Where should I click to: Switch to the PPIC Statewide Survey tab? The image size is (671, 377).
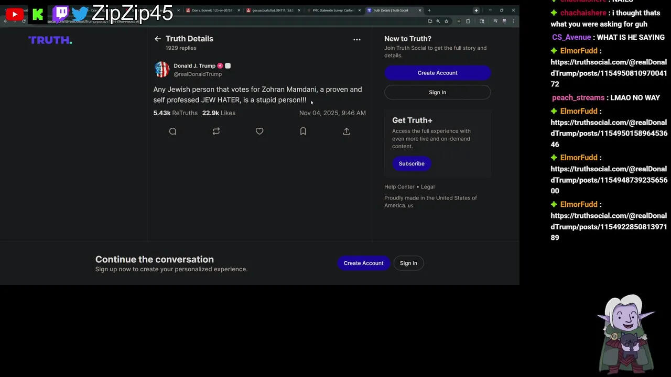333,10
